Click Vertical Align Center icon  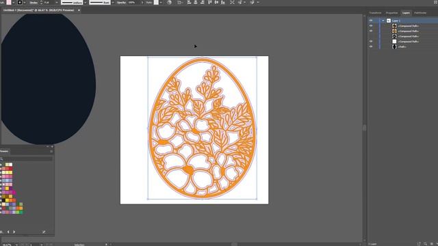pos(216,2)
